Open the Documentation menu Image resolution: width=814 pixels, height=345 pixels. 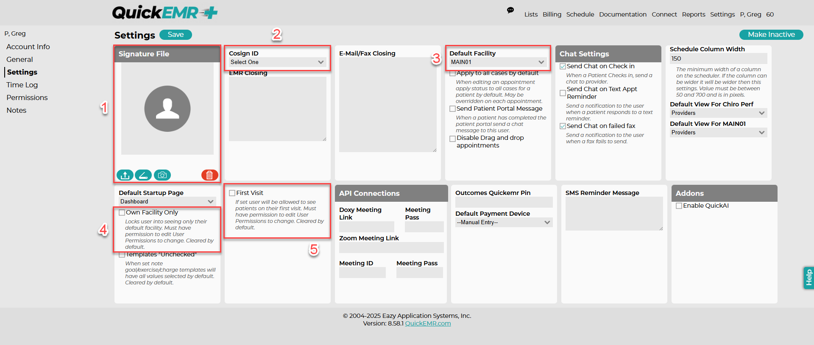point(623,14)
